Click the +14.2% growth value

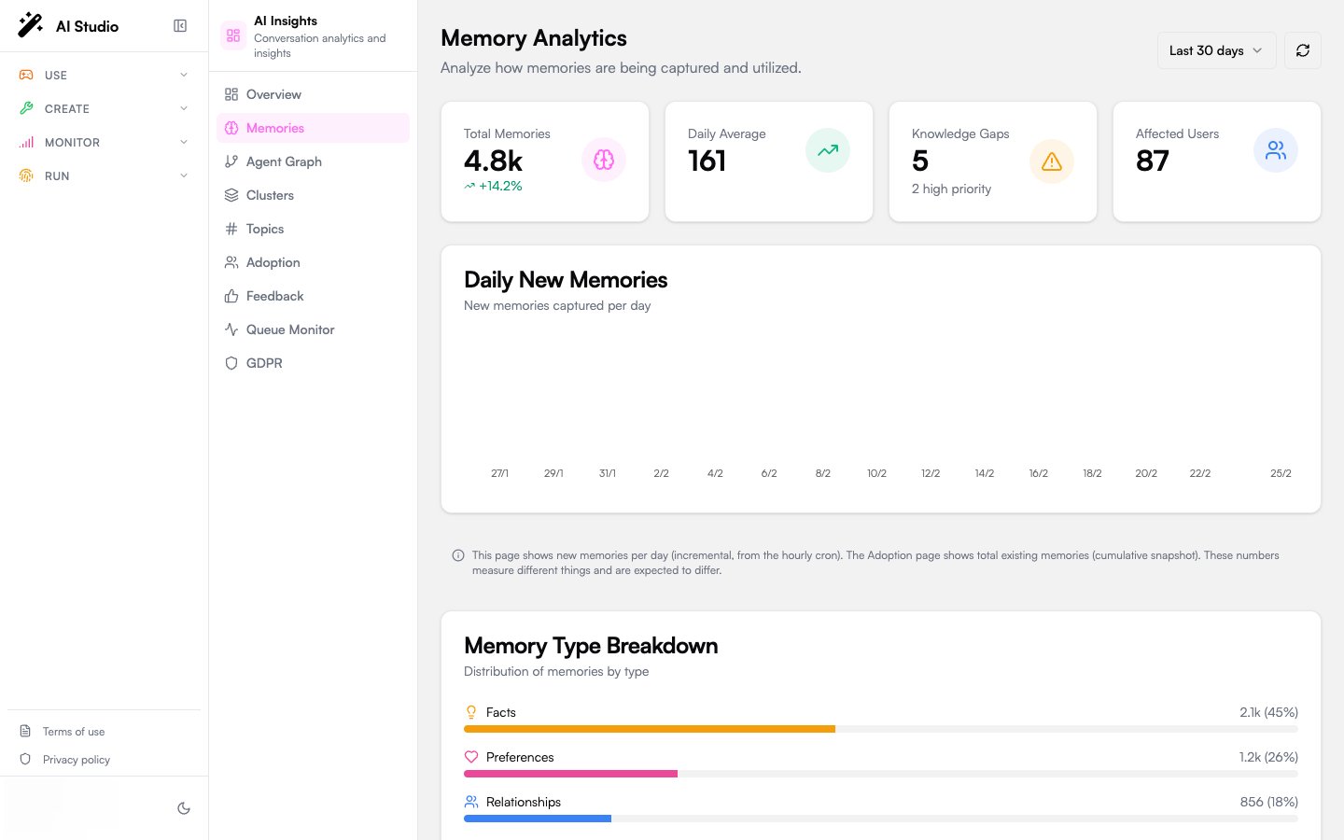500,186
